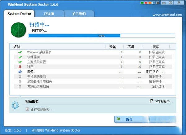Click the version 1.6.6 status text
The height and width of the screenshot is (135, 186).
click(x=13, y=130)
